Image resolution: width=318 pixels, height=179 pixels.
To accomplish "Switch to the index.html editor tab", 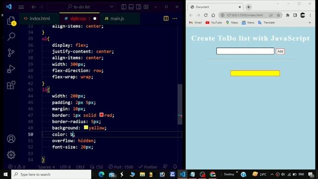I will 39,18.
